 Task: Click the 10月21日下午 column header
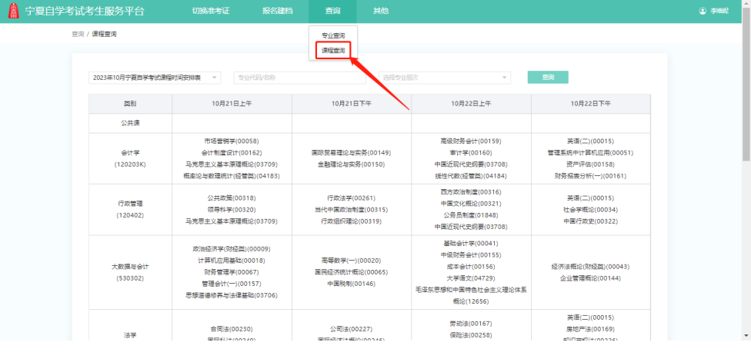352,103
